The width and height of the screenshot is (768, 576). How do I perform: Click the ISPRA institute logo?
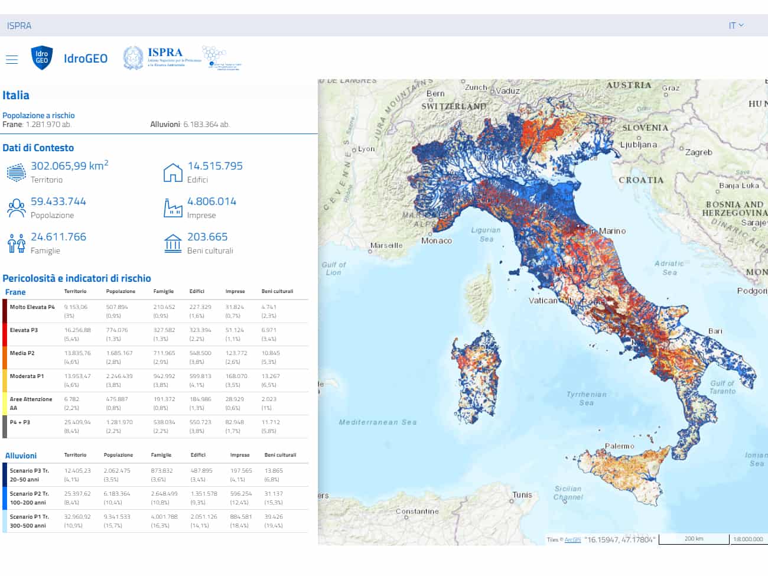pyautogui.click(x=162, y=58)
